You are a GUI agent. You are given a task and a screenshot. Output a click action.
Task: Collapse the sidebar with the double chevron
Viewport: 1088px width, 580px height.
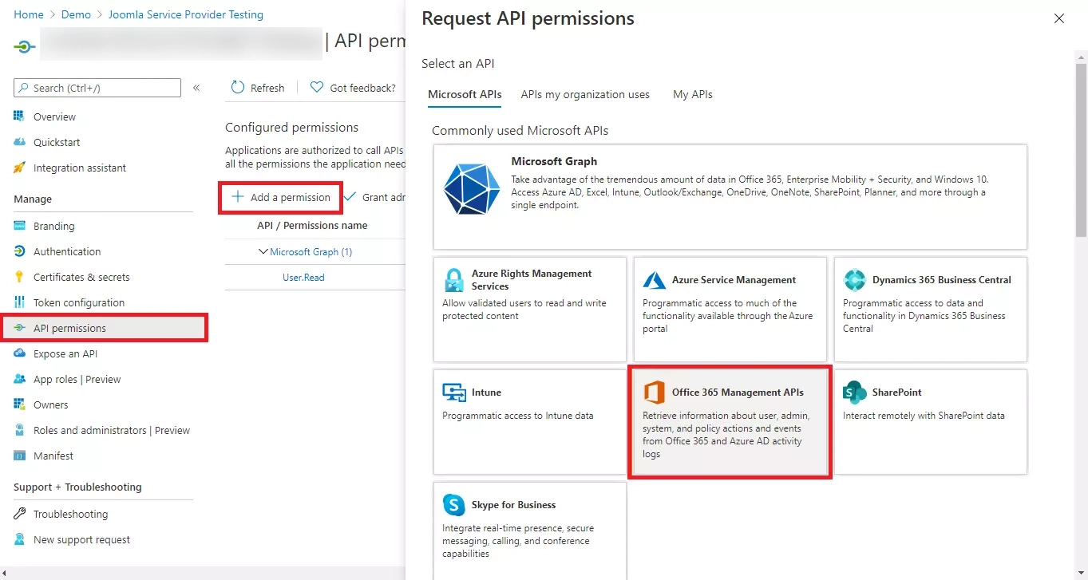tap(196, 88)
